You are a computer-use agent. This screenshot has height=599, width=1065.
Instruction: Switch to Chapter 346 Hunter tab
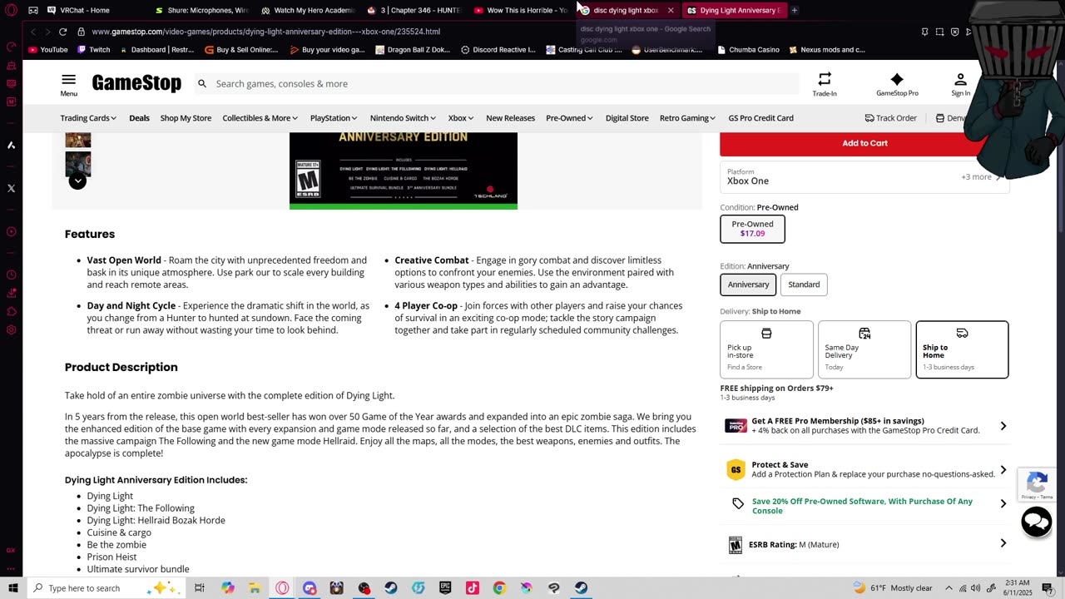click(414, 10)
